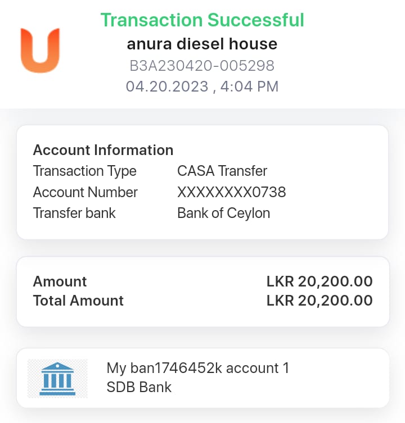The image size is (405, 423).
Task: Click the Transaction Successful heading
Action: pos(202,20)
